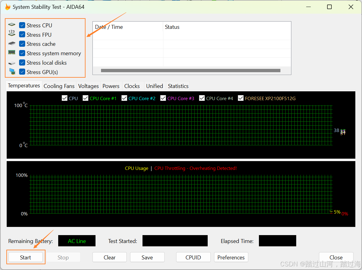Click the 5% CPU usage reading
Image resolution: width=362 pixels, height=270 pixels.
point(337,212)
